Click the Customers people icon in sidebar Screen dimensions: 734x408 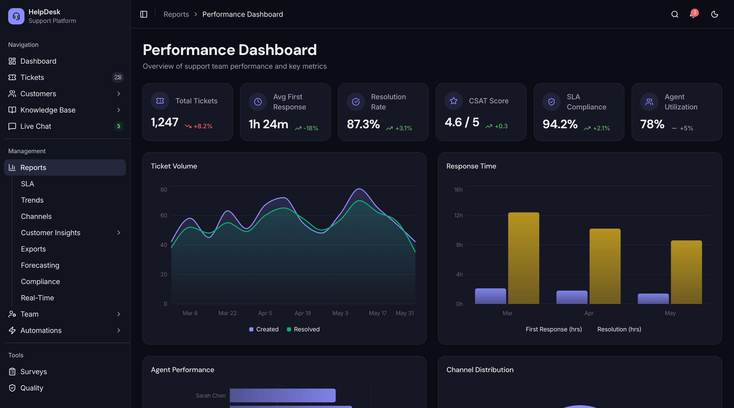click(12, 94)
